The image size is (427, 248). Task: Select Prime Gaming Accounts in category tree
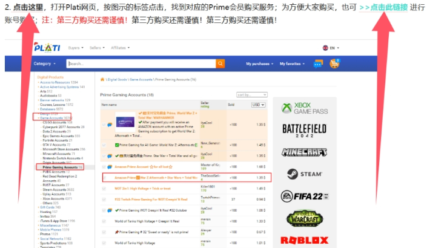pos(60,167)
